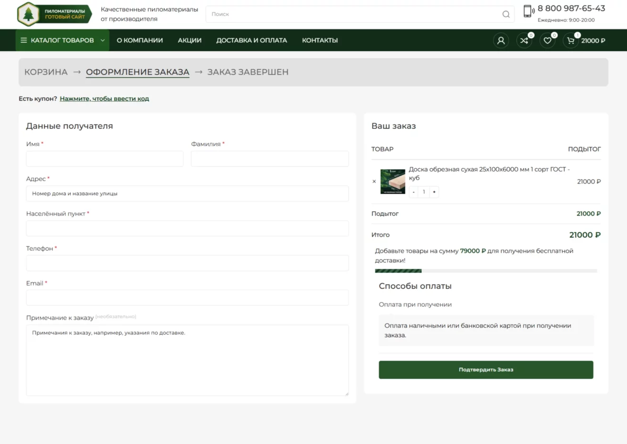Open the product compare icon
627x444 pixels.
tap(524, 40)
